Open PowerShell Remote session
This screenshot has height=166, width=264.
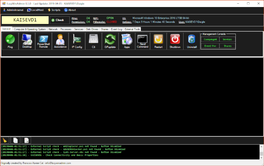coord(43,41)
